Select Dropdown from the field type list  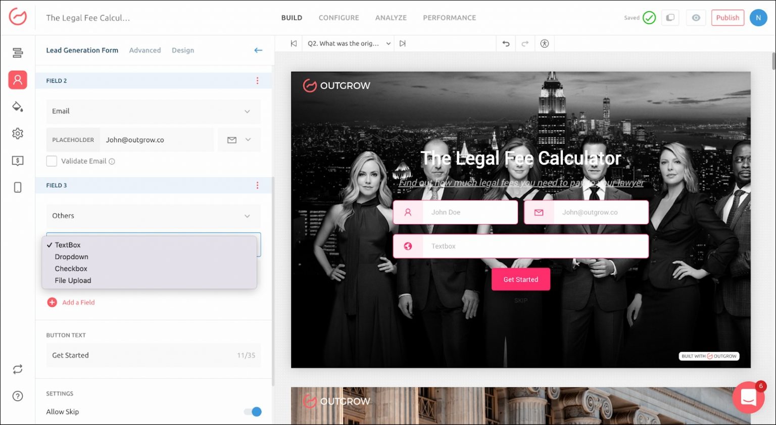click(x=72, y=257)
